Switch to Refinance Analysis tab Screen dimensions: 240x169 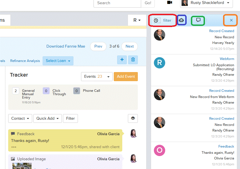25,61
